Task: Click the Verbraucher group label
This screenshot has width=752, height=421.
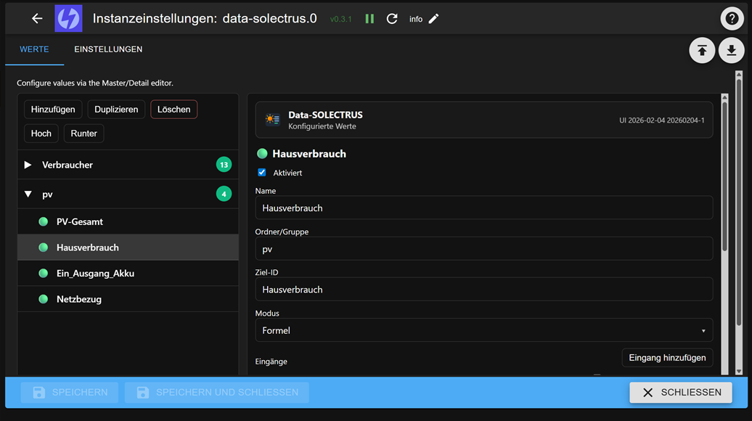Action: pos(67,165)
